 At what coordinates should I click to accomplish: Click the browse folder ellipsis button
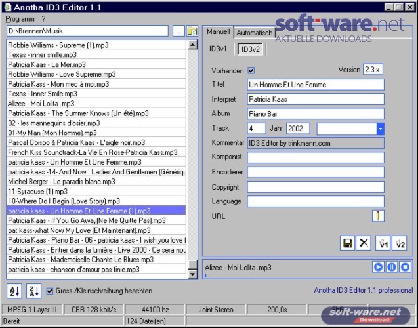click(x=178, y=31)
